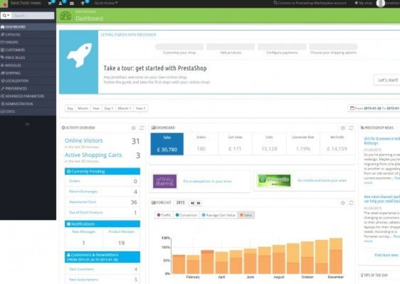Select the Year-1 date range button
The height and width of the screenshot is (284, 400).
pyautogui.click(x=141, y=108)
